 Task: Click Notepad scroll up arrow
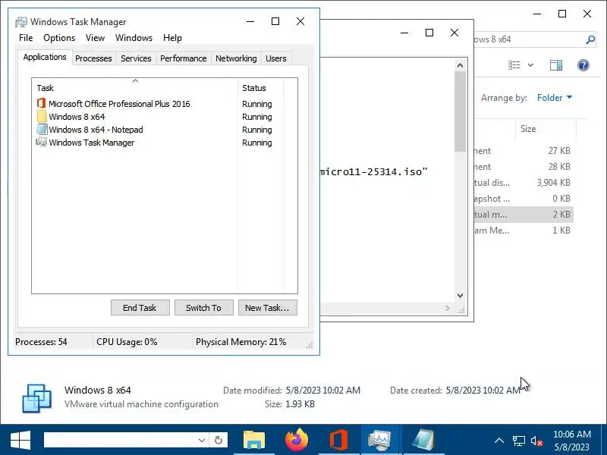(460, 65)
